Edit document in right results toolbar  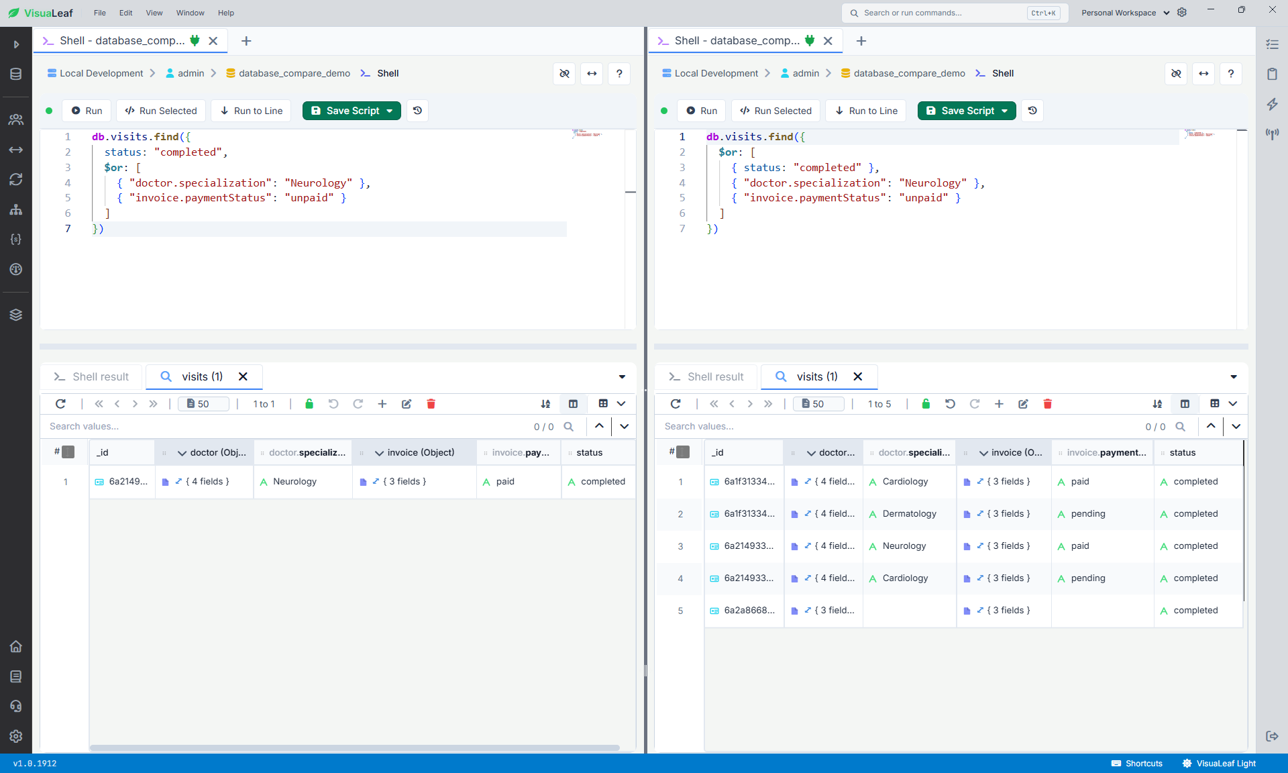click(x=1023, y=404)
